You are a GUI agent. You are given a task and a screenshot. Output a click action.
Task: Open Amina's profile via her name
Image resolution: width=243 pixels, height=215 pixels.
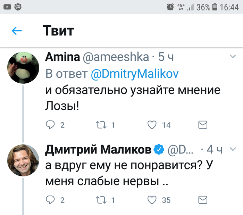[62, 57]
